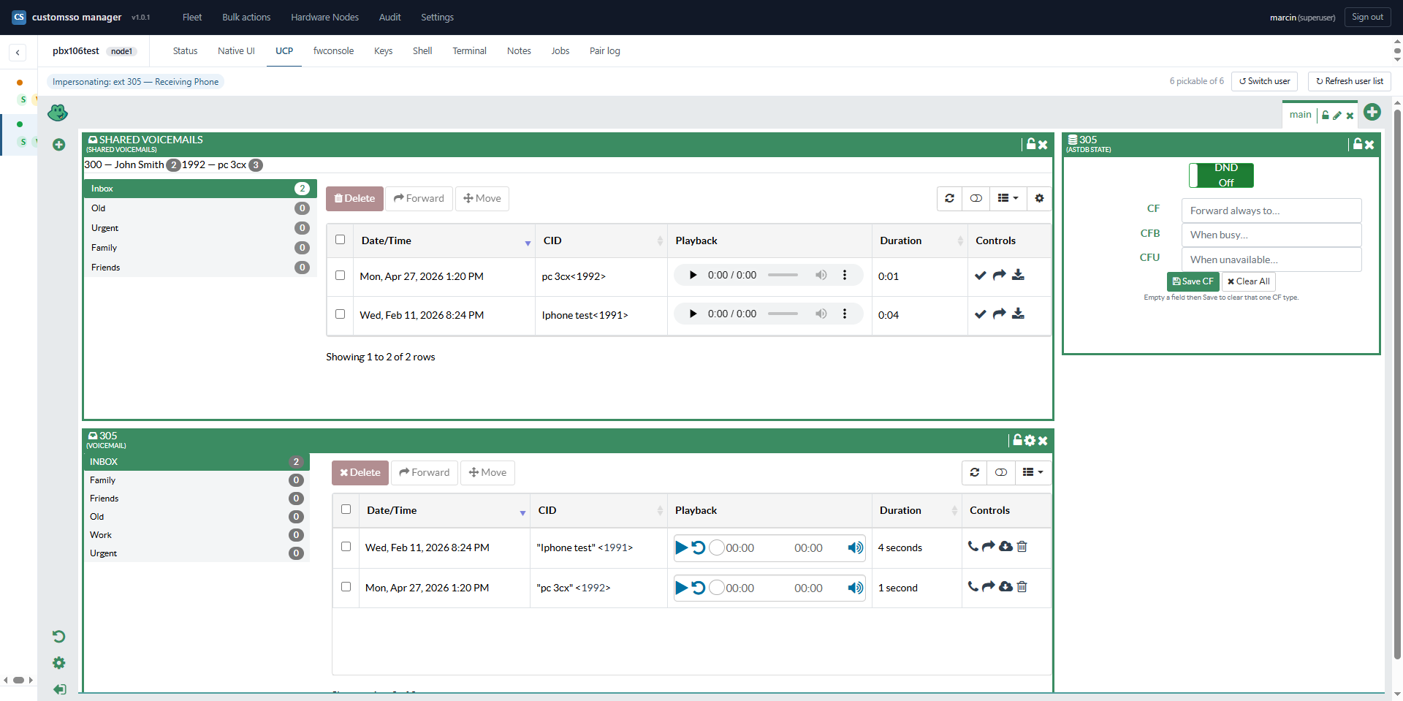Adjust Iphone test shared voicemail volume slider
This screenshot has height=701, width=1403.
783,314
